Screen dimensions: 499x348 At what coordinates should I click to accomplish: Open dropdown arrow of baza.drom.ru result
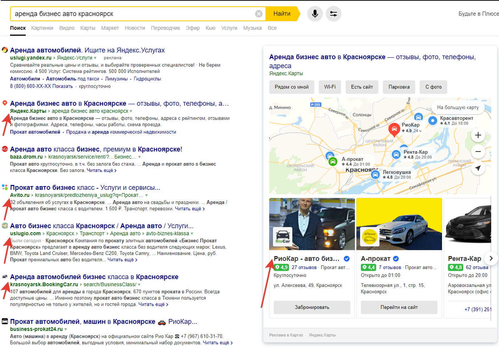(139, 157)
